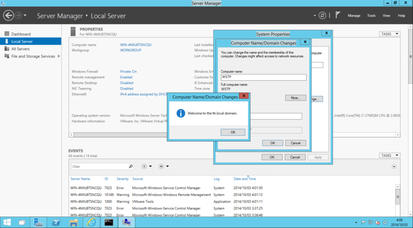
Task: Click the forward navigation arrow in Server Manager
Action: point(18,15)
